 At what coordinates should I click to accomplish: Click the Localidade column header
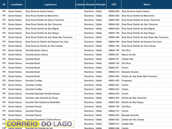tap(16, 4)
